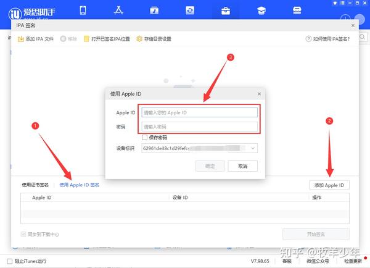Click the 客服 status bar link

point(287,261)
